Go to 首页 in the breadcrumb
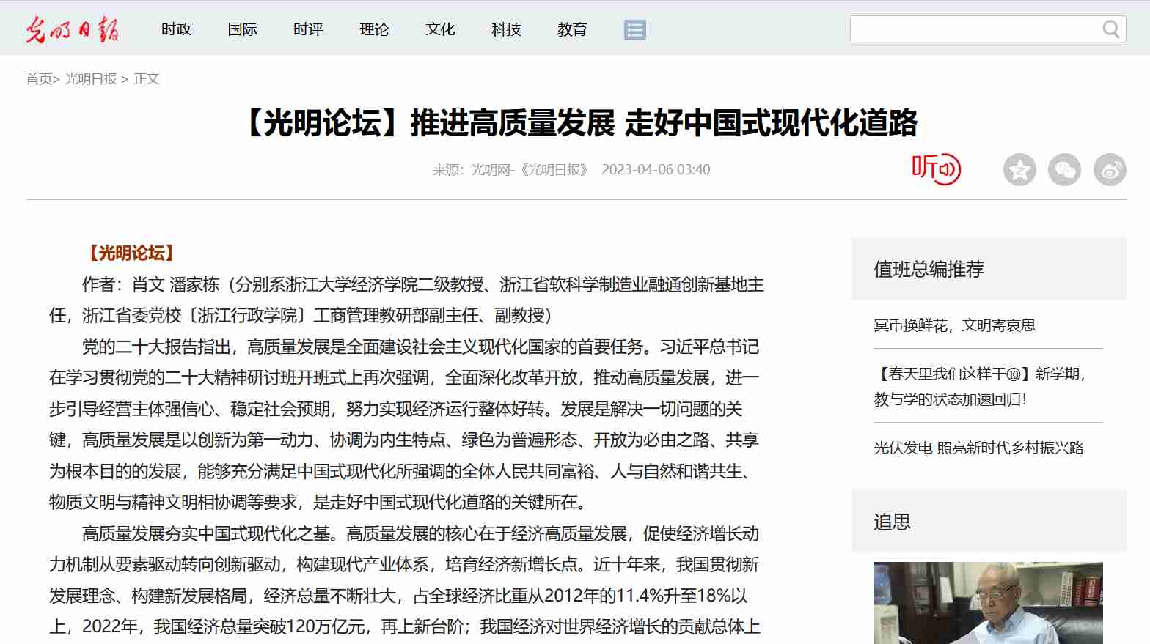 (39, 79)
